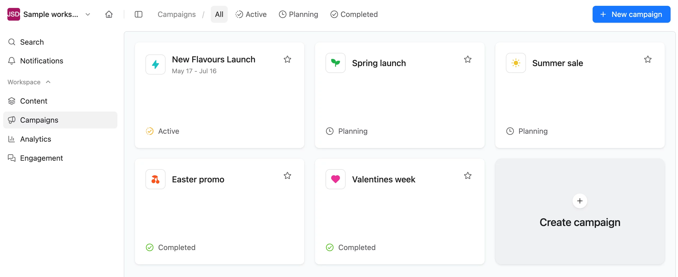Go to the Home icon
This screenshot has width=678, height=277.
[109, 14]
